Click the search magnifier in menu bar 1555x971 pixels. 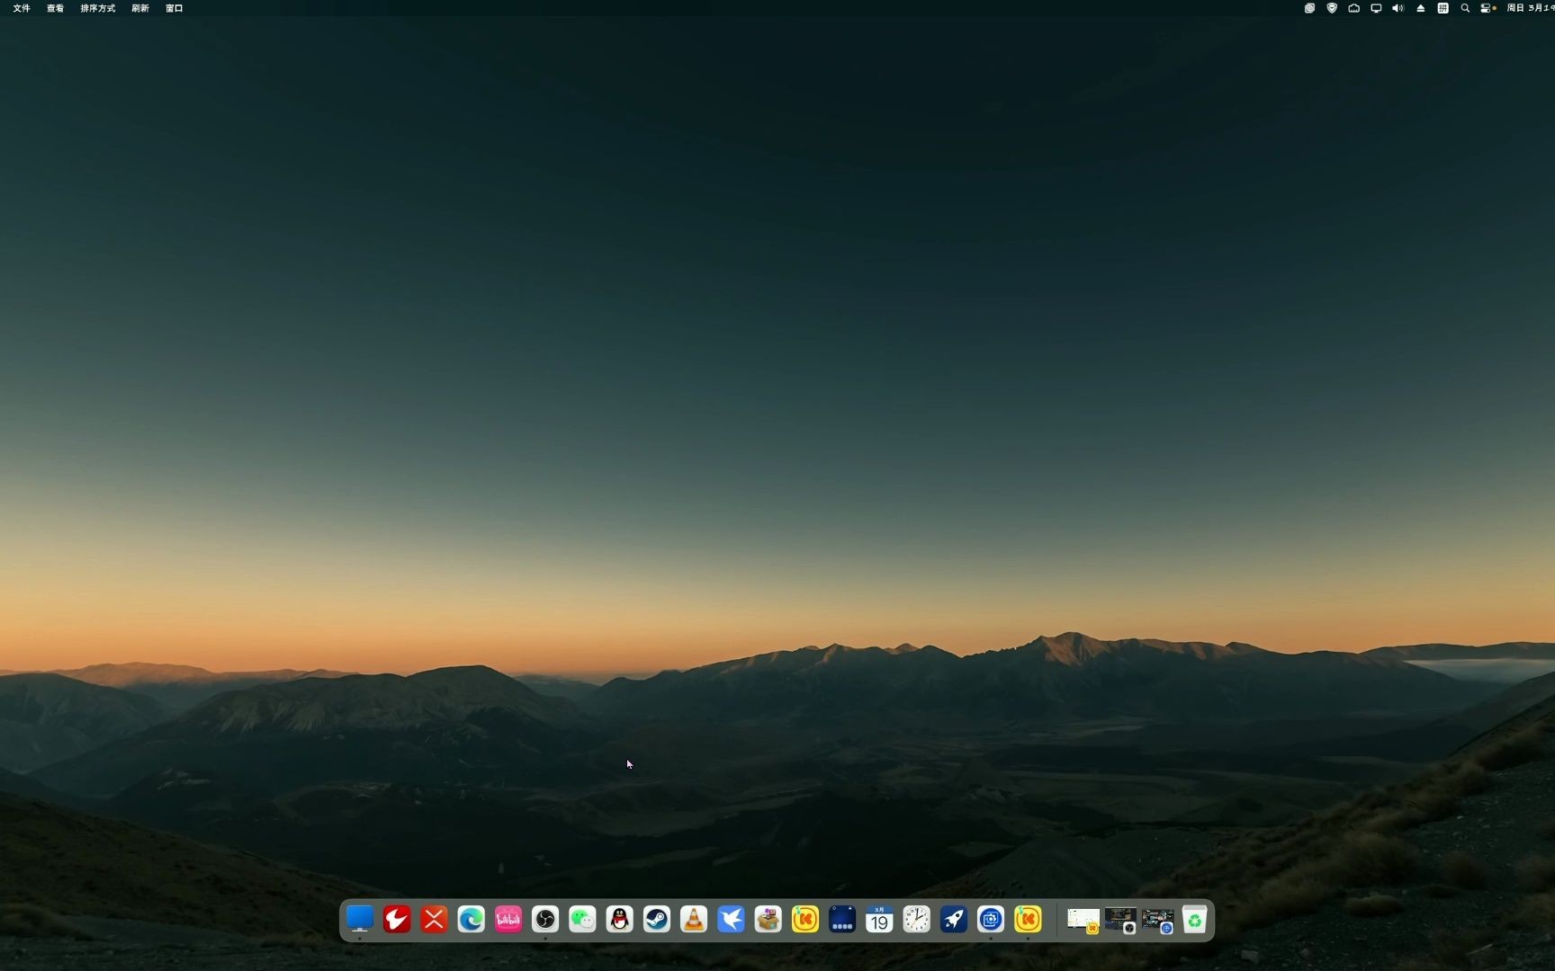[x=1464, y=8]
